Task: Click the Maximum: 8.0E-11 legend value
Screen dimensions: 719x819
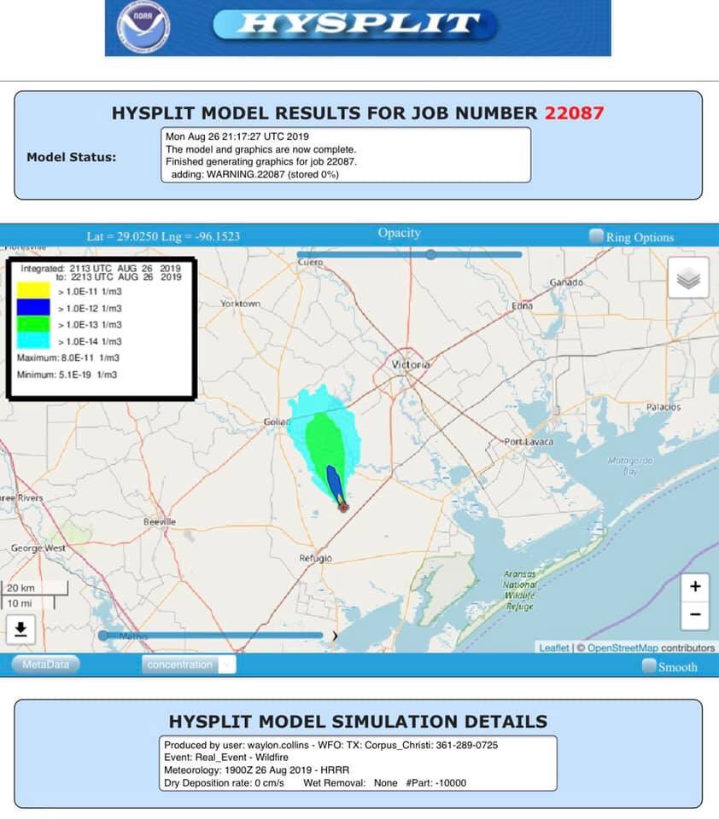Action: (68, 357)
